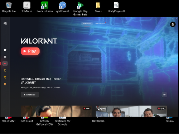Open the left video thumbnail card
Viewport: 179px width, 134px height.
tap(57, 111)
